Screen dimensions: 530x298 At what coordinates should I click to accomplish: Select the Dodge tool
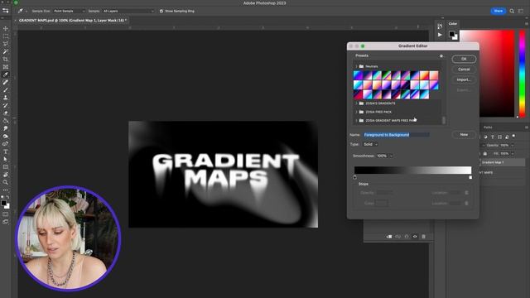pos(6,136)
